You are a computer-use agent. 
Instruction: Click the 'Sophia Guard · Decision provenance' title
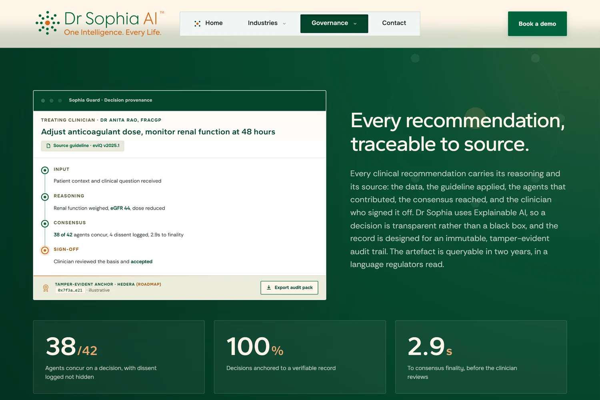click(110, 100)
